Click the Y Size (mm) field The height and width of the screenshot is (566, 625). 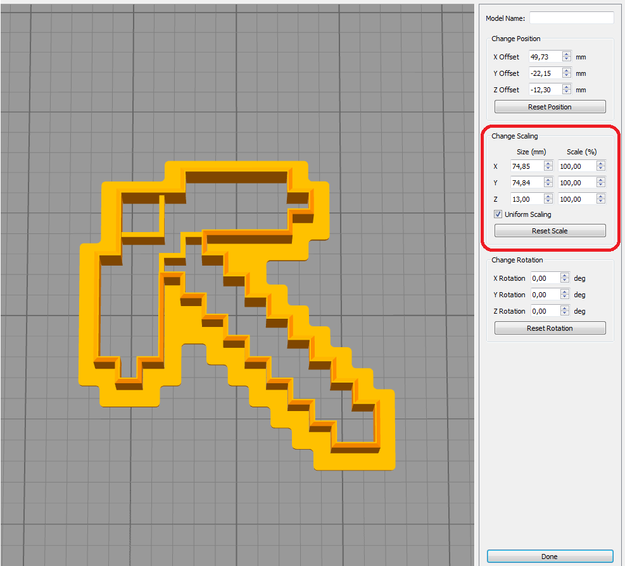tap(527, 182)
